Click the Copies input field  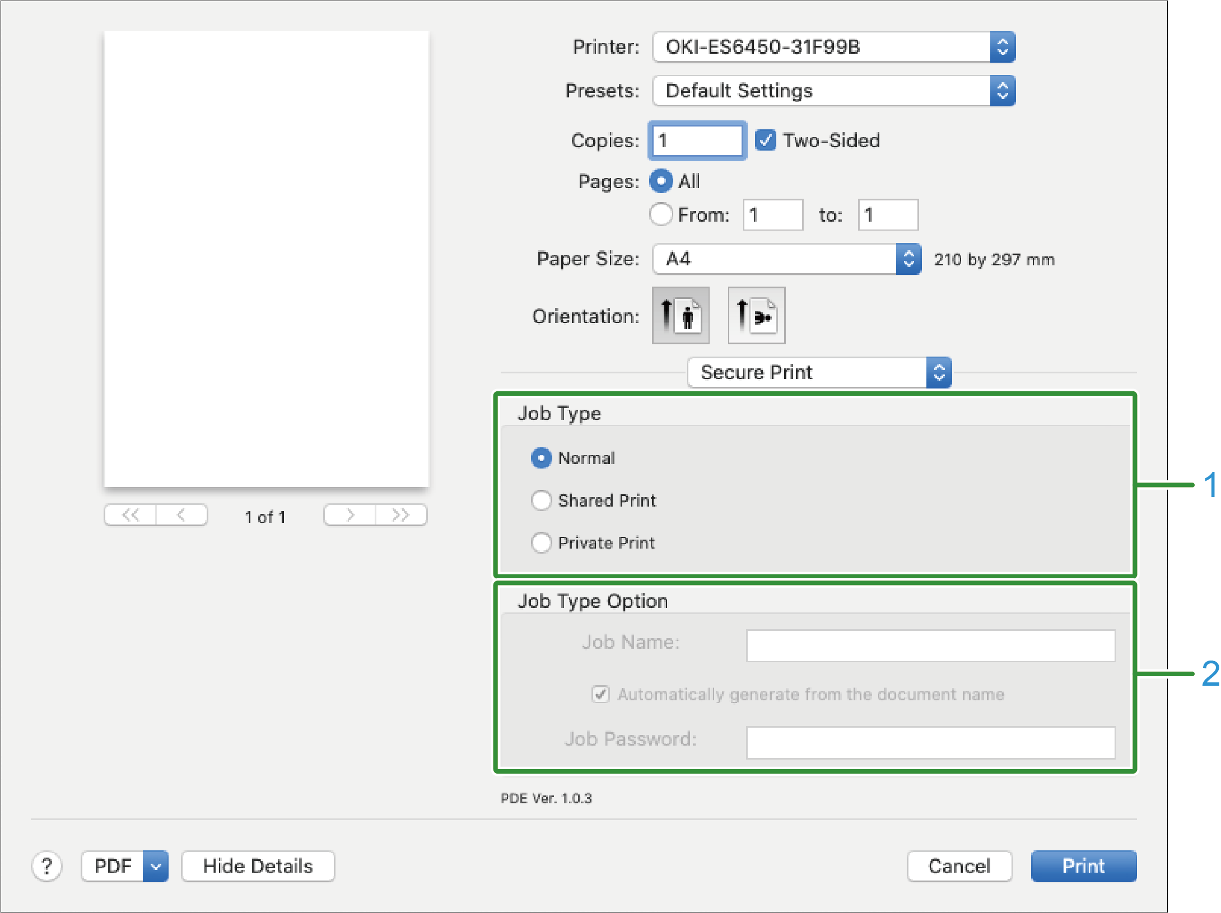[x=698, y=141]
